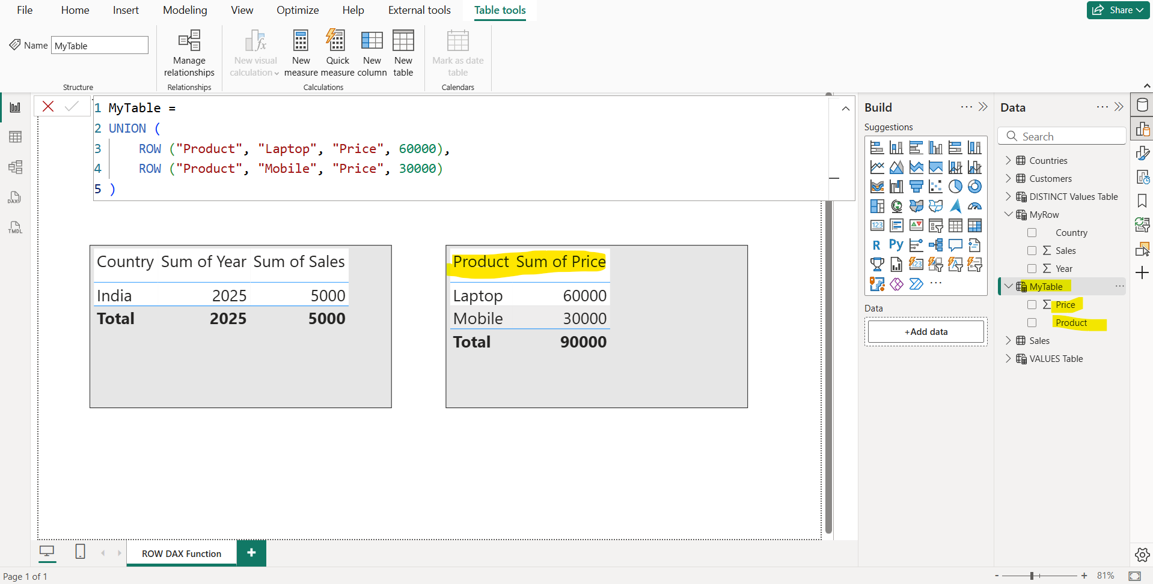Click the New column icon

click(372, 41)
